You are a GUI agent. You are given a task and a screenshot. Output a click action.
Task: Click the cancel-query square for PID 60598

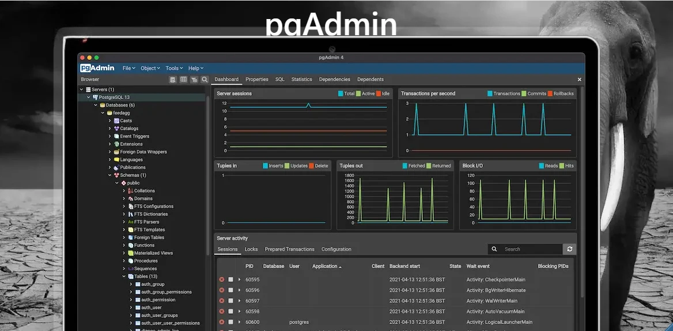click(230, 311)
